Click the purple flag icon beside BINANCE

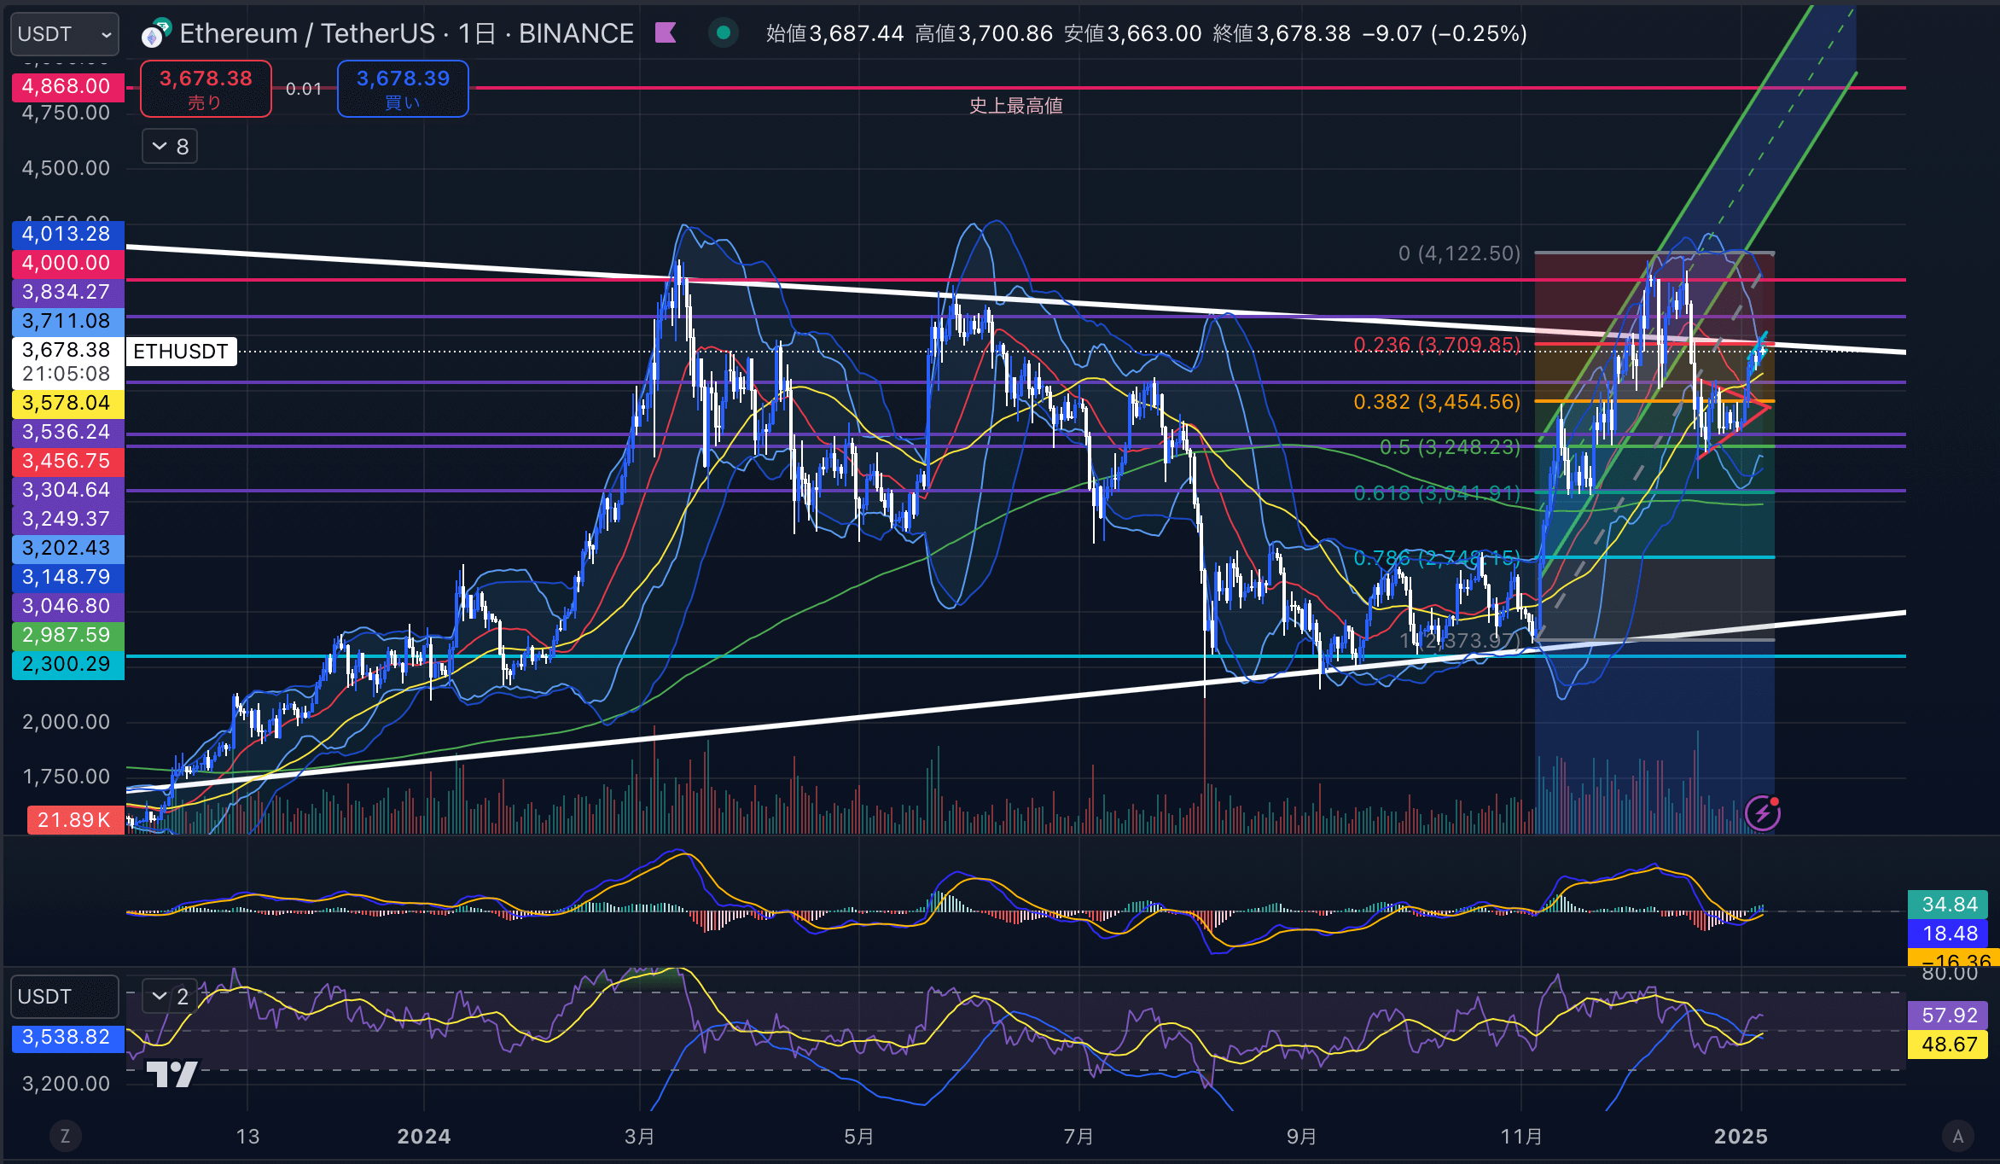click(x=666, y=33)
